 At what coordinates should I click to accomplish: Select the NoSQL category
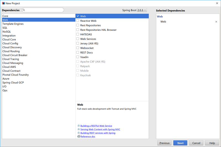click(x=39, y=32)
